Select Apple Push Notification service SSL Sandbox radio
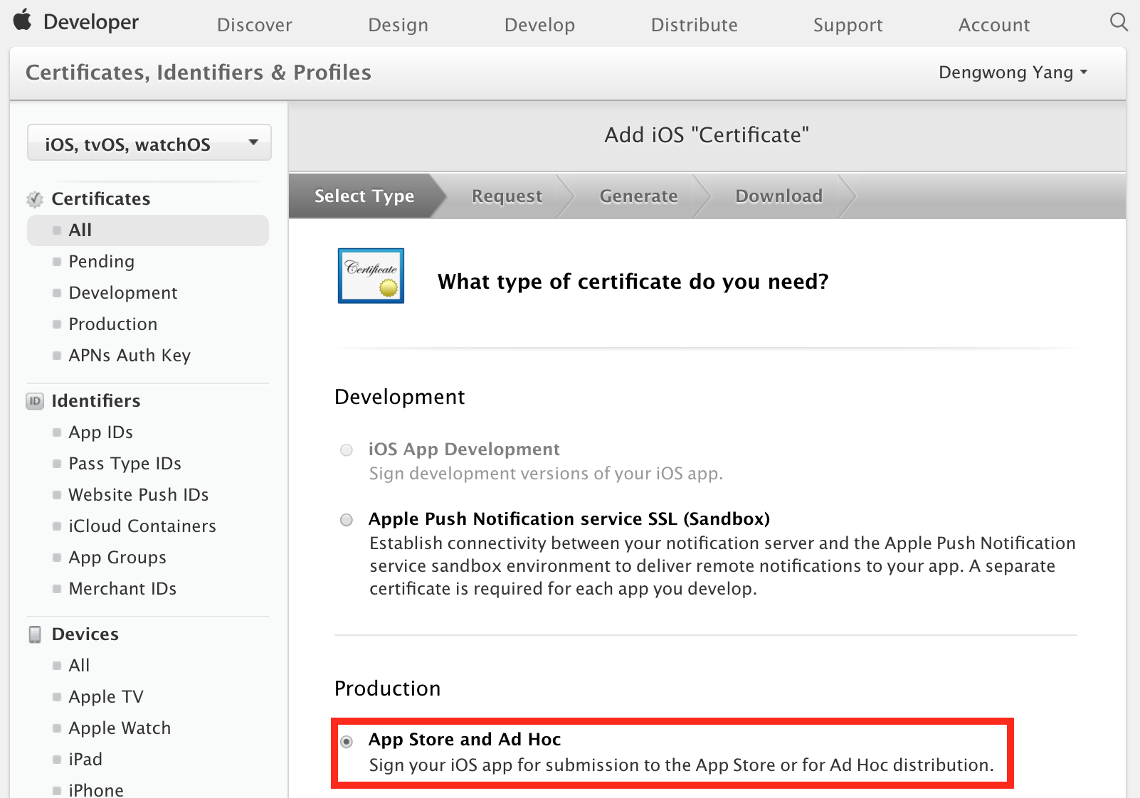Screen dimensions: 1140x798 (x=347, y=520)
